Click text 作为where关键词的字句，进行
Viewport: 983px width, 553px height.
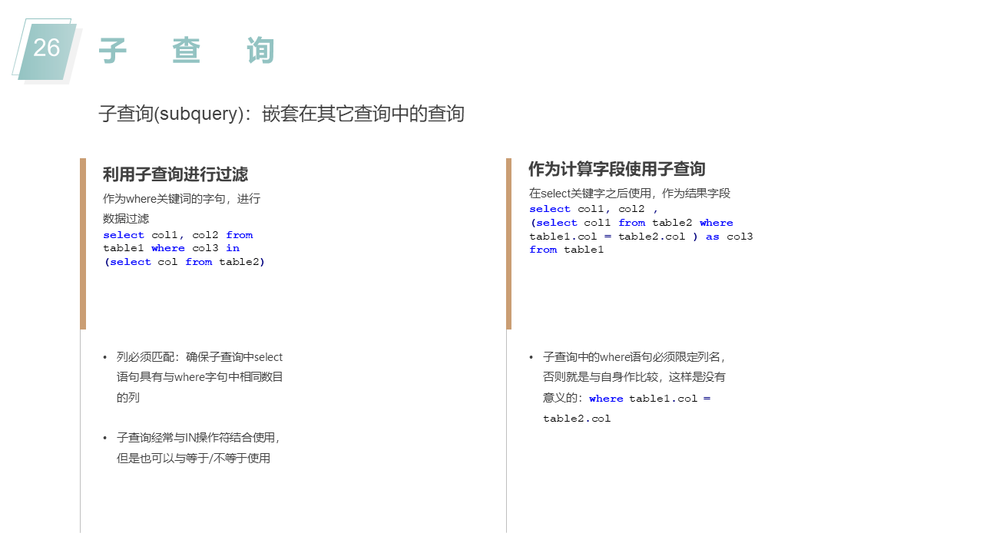tap(182, 199)
